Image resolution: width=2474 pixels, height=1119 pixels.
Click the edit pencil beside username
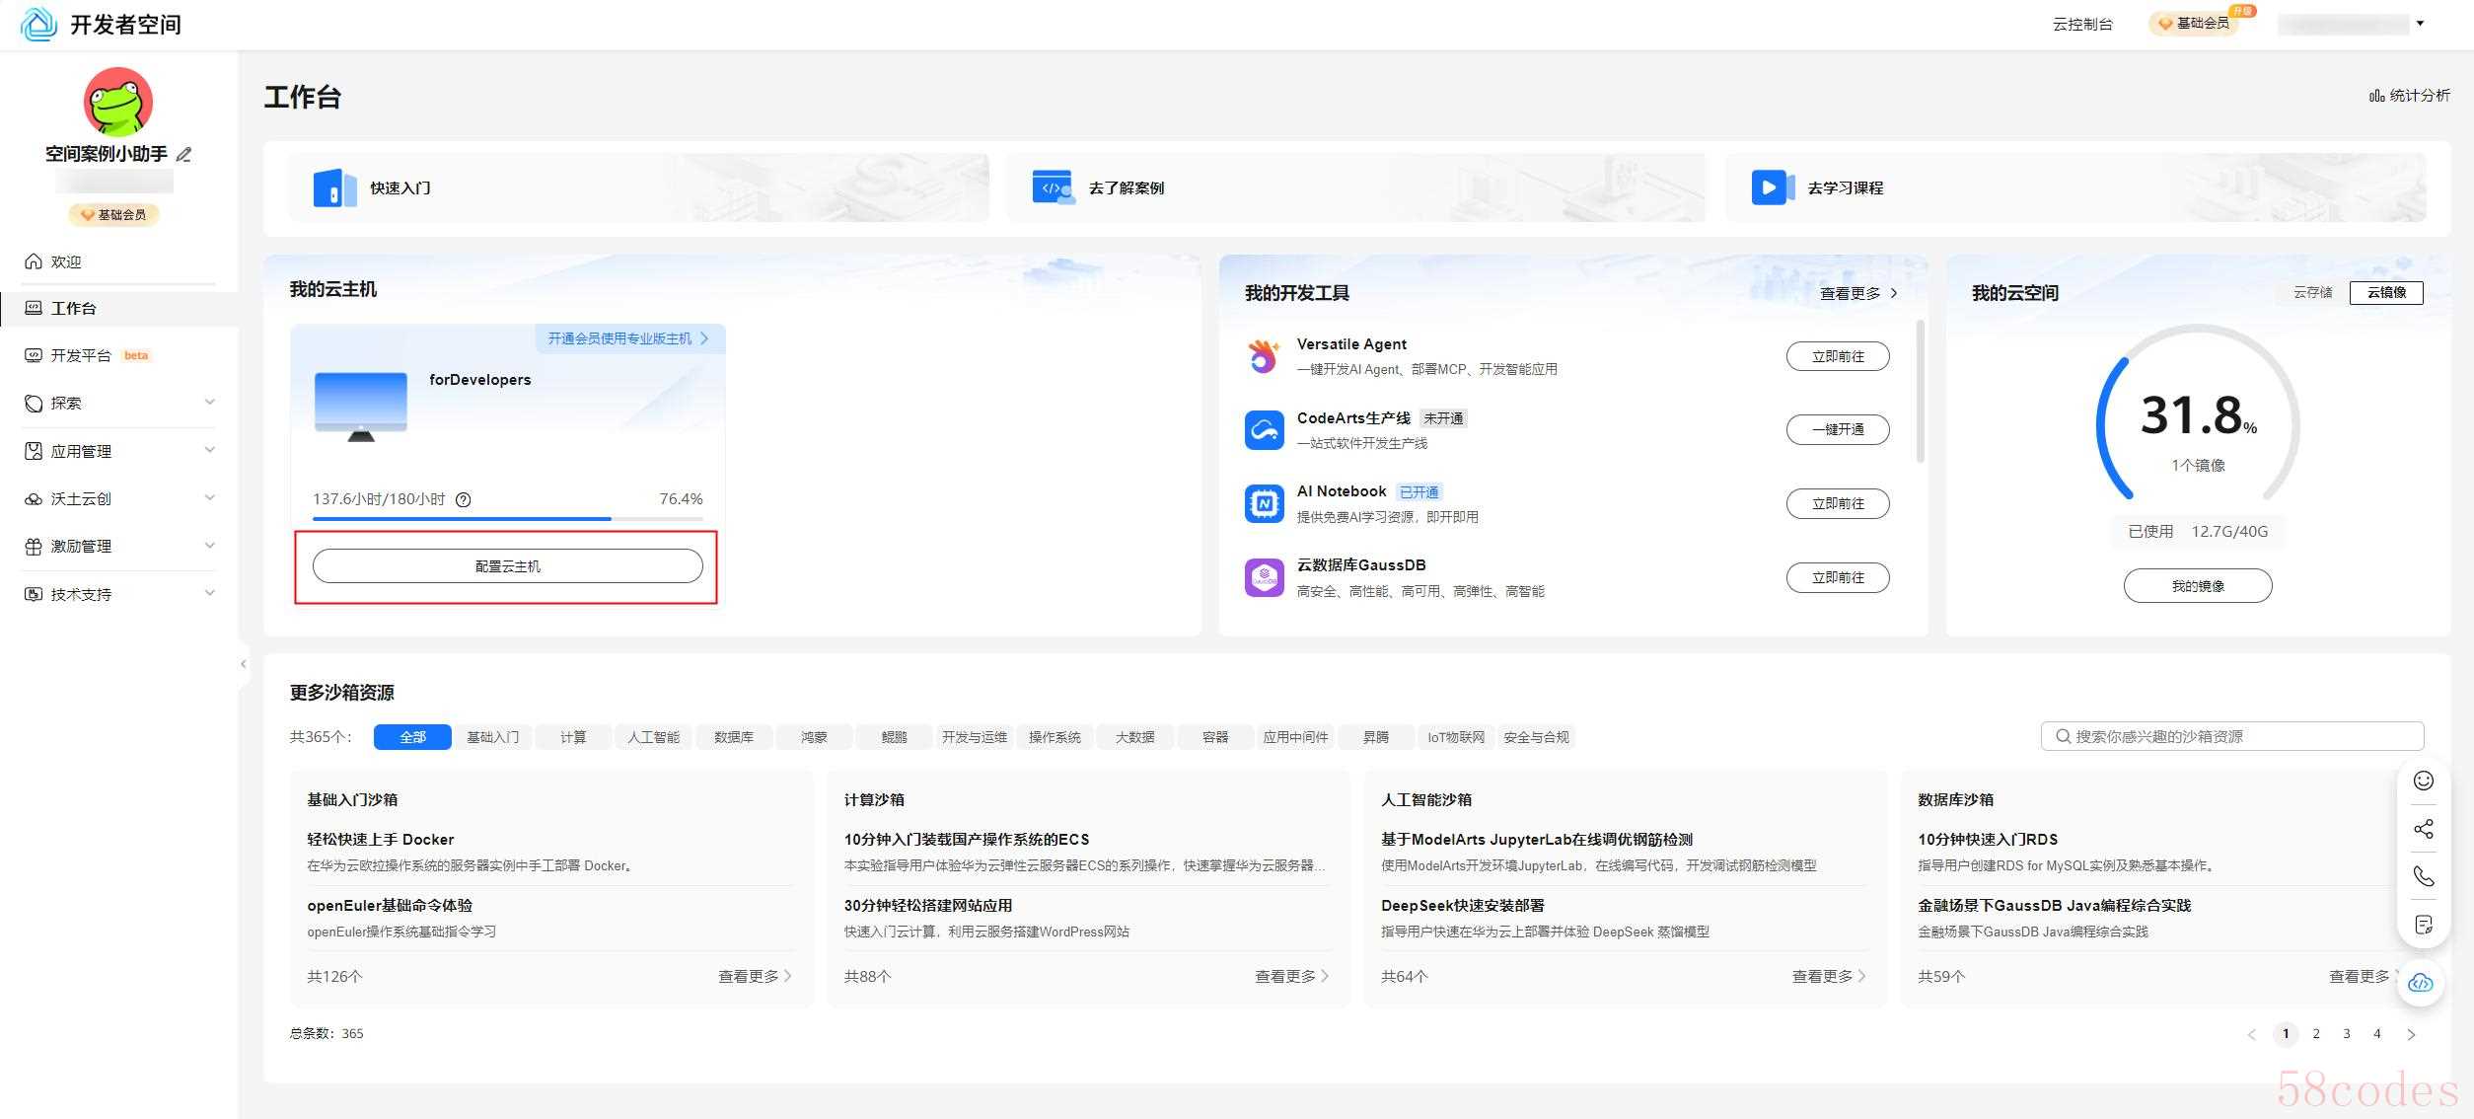point(183,154)
